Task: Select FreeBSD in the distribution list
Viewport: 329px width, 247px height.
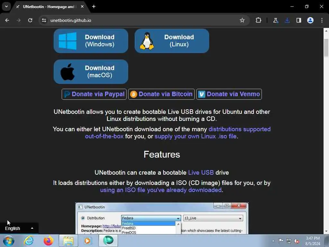Action: click(129, 228)
